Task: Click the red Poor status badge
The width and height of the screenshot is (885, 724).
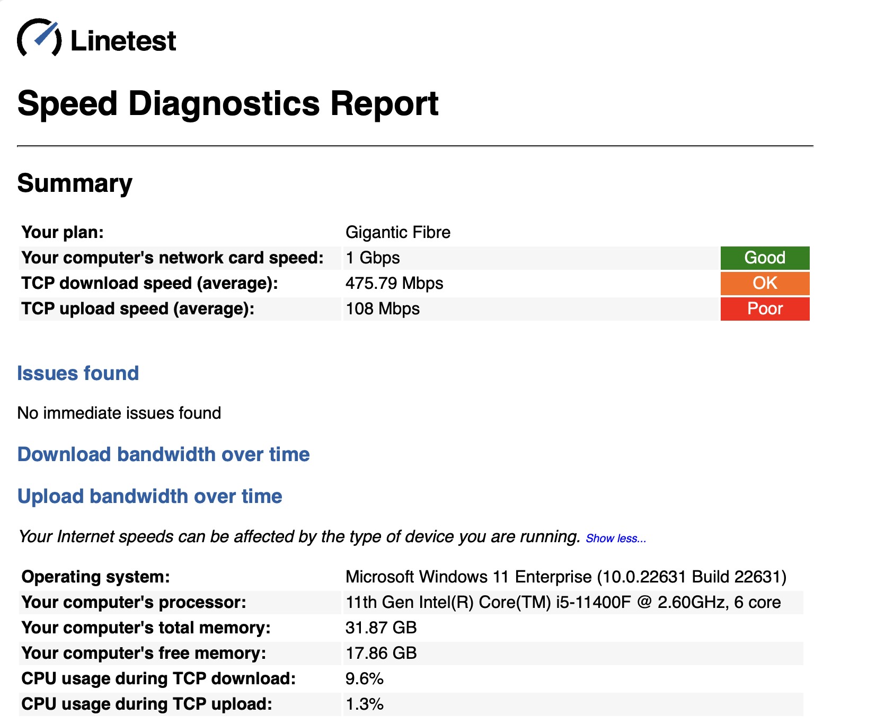Action: coord(765,308)
